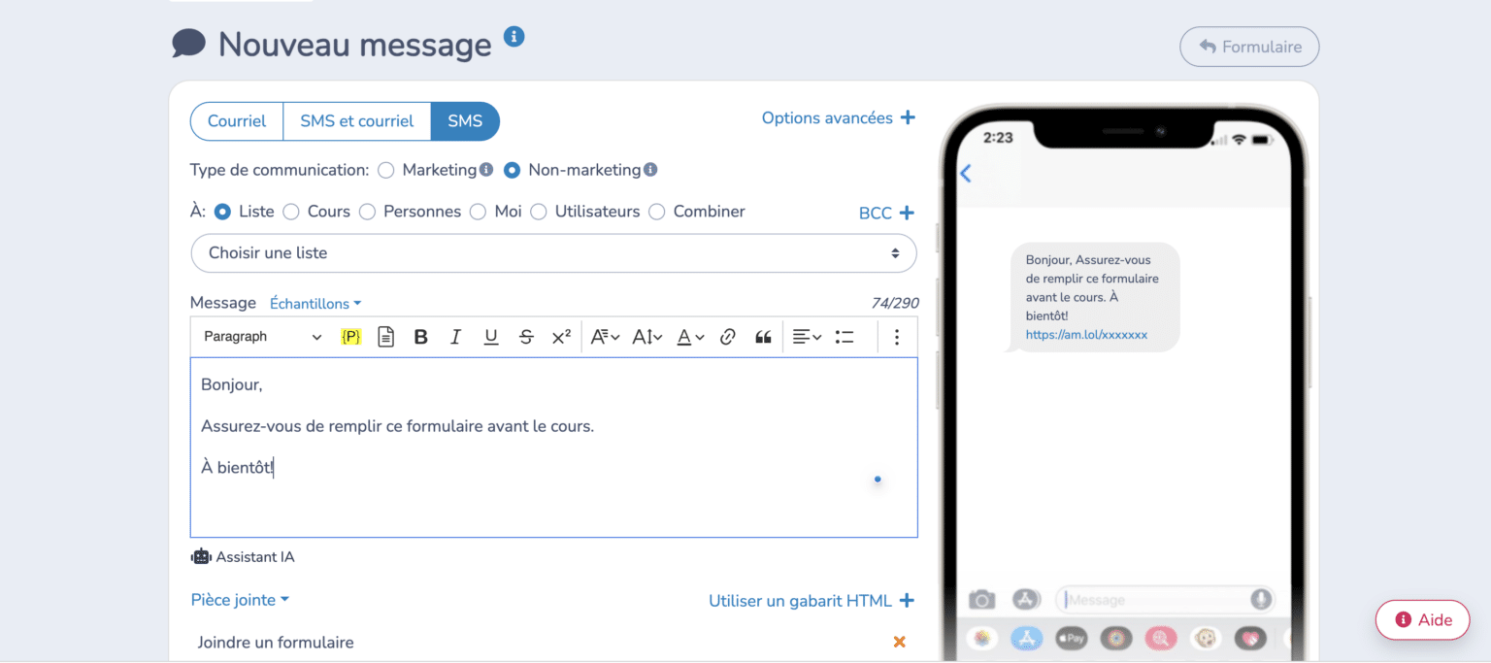Tap the back arrow in phone preview
Viewport: 1491px width, 663px height.
[x=966, y=174]
